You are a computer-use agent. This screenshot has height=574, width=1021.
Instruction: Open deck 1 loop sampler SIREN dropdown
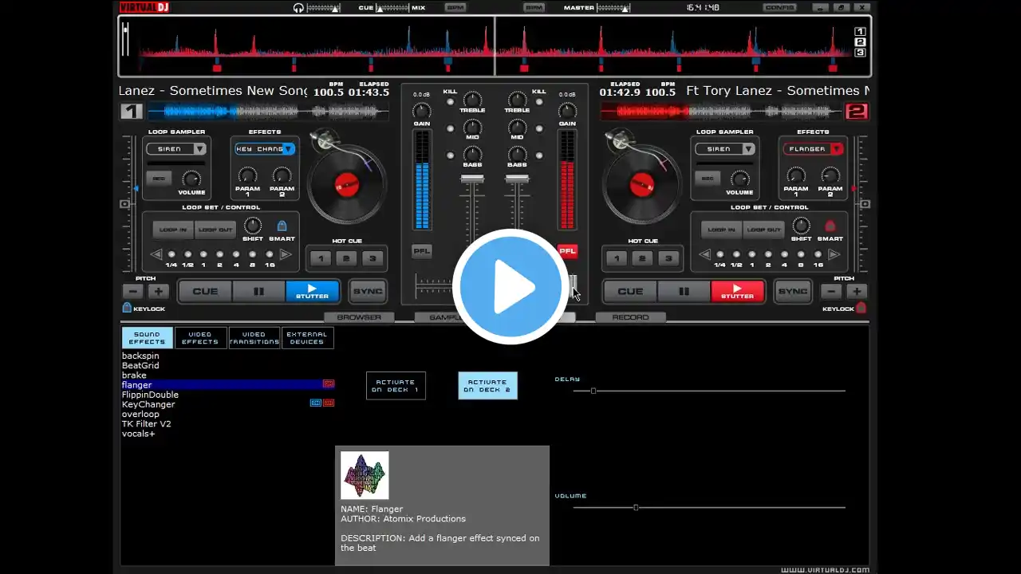(x=176, y=148)
